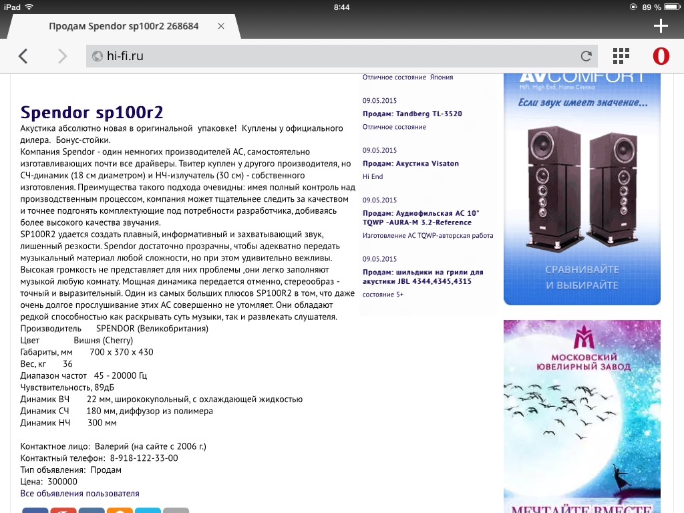The height and width of the screenshot is (513, 684).
Task: Open the Продам: Tandberg TL-3520 listing
Action: point(412,114)
